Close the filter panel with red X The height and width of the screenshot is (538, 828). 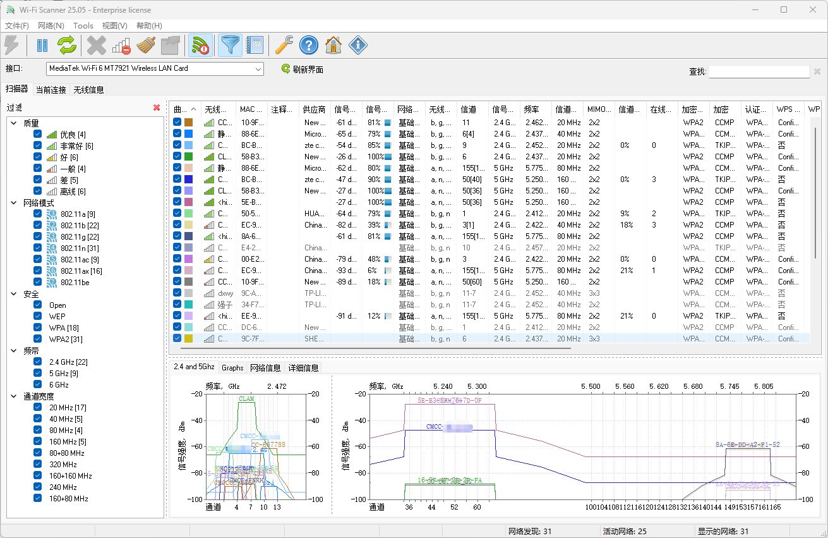coord(157,107)
